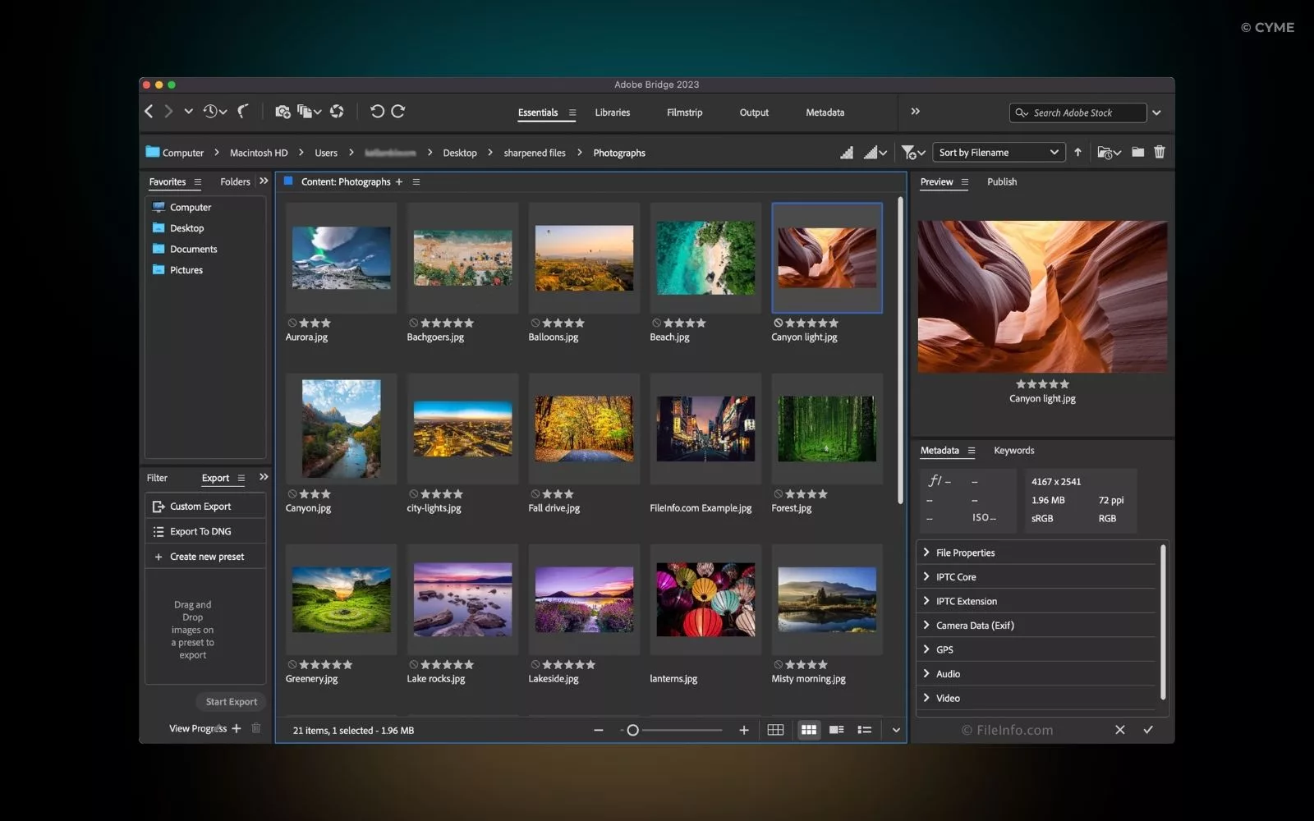Expand the Camera Data (Exif) section
Viewport: 1314px width, 821px height.
pyautogui.click(x=977, y=625)
